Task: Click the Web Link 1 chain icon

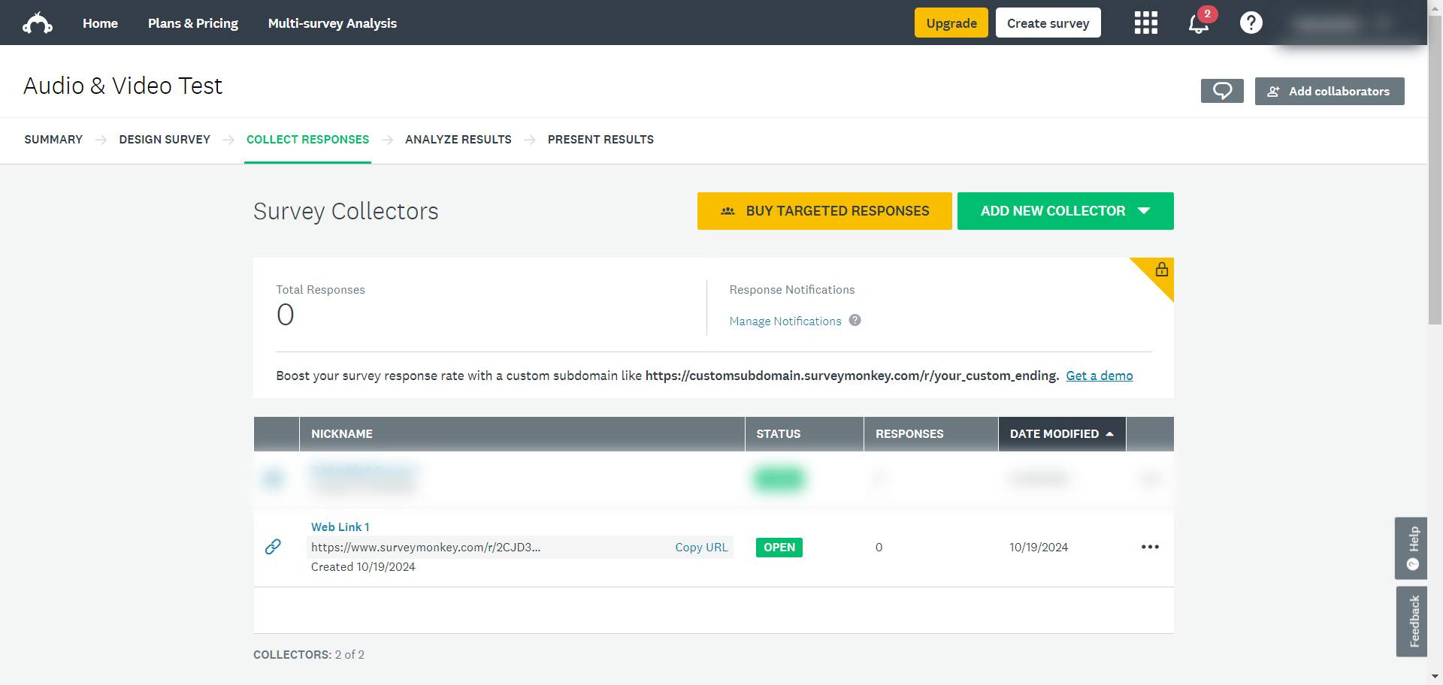Action: click(x=273, y=547)
